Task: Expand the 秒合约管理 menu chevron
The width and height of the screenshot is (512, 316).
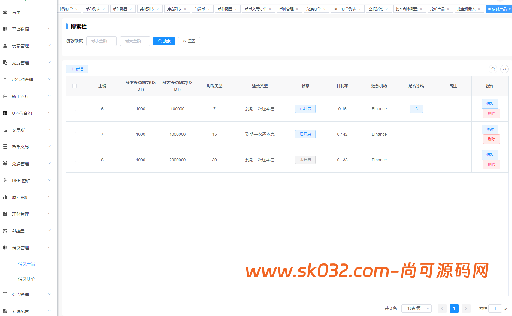Action: [49, 79]
